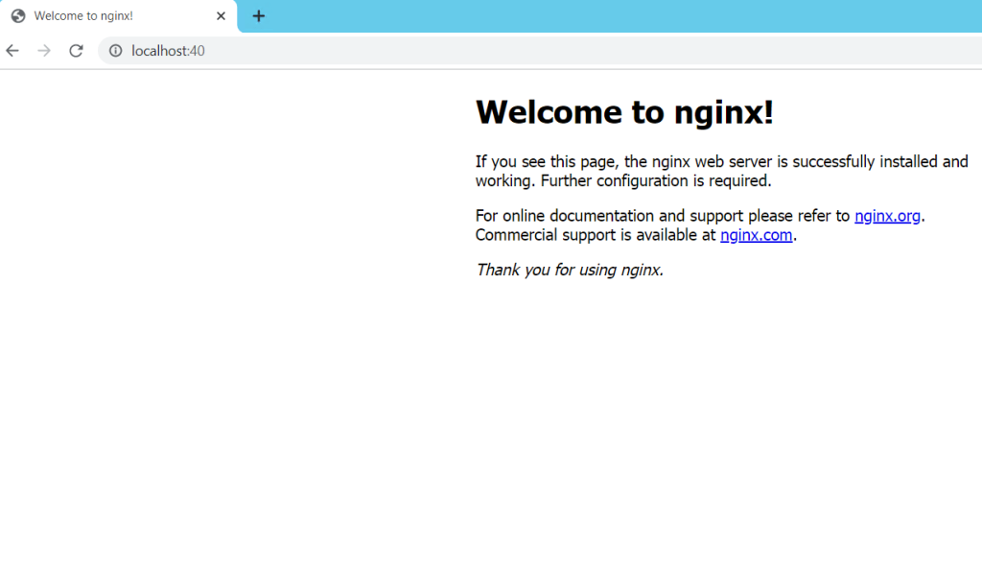
Task: Visit the nginx.com commercial support link
Action: [x=756, y=234]
